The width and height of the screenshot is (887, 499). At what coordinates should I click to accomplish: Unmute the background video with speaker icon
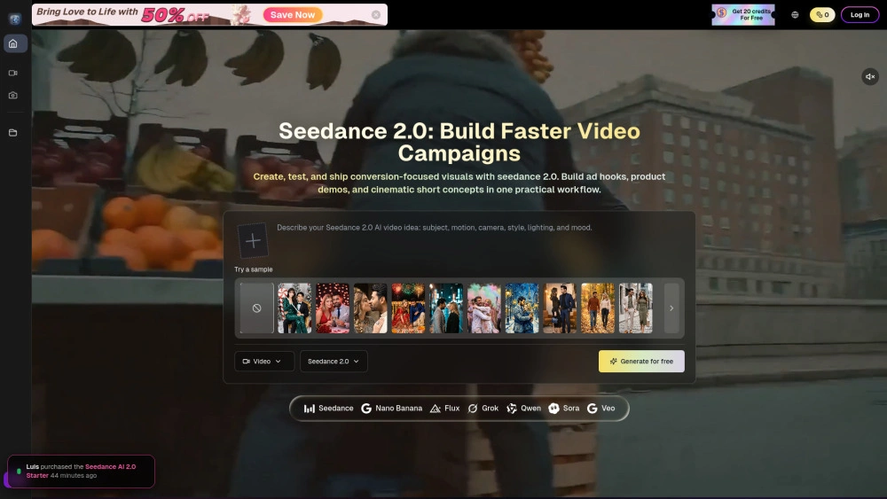point(870,76)
